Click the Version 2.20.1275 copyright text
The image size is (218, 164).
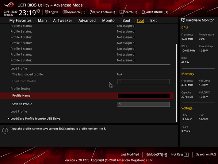coord(109,160)
